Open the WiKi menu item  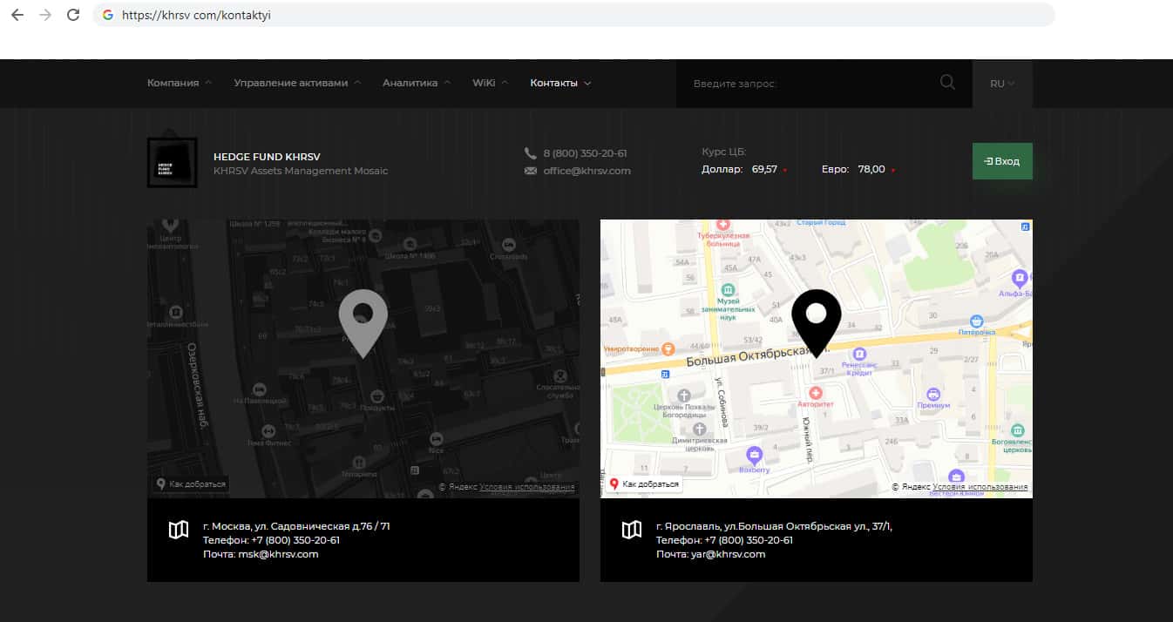(x=490, y=83)
